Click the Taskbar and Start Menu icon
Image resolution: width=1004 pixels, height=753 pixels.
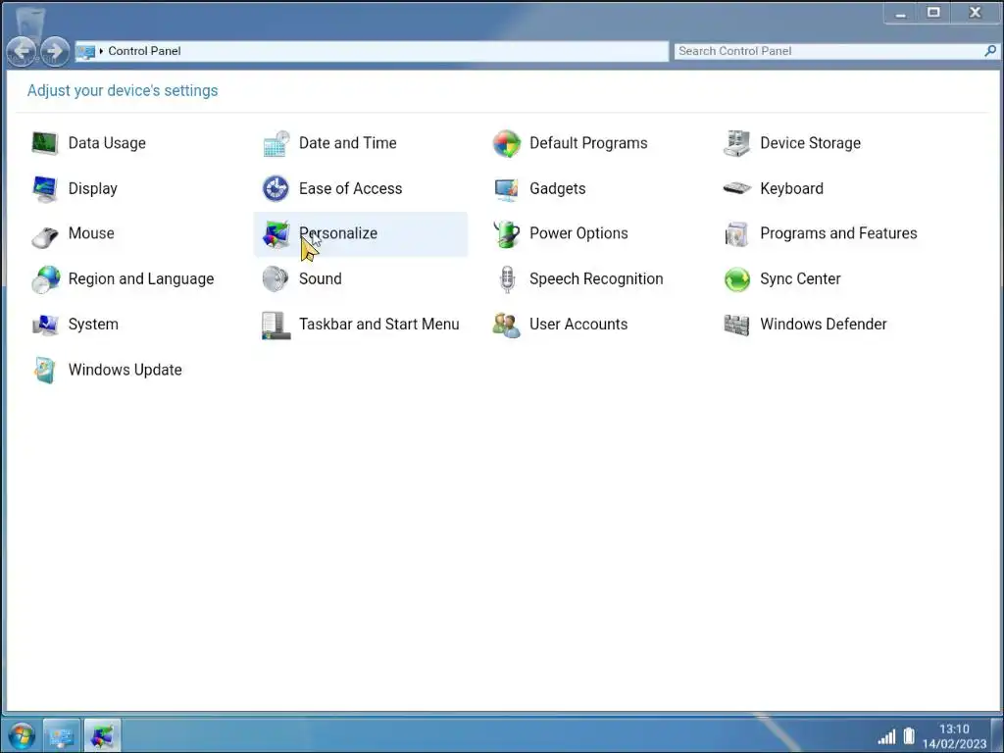pos(276,326)
